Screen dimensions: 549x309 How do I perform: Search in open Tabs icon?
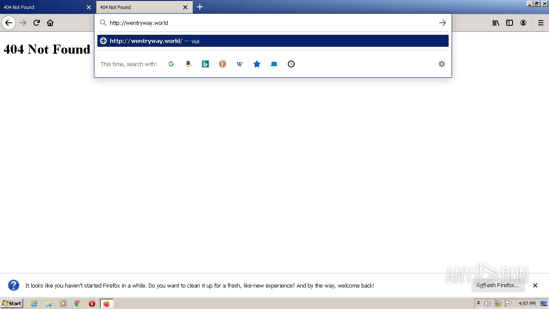[274, 64]
